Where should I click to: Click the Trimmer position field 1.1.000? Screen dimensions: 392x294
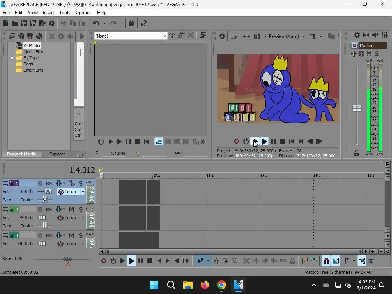point(113,154)
